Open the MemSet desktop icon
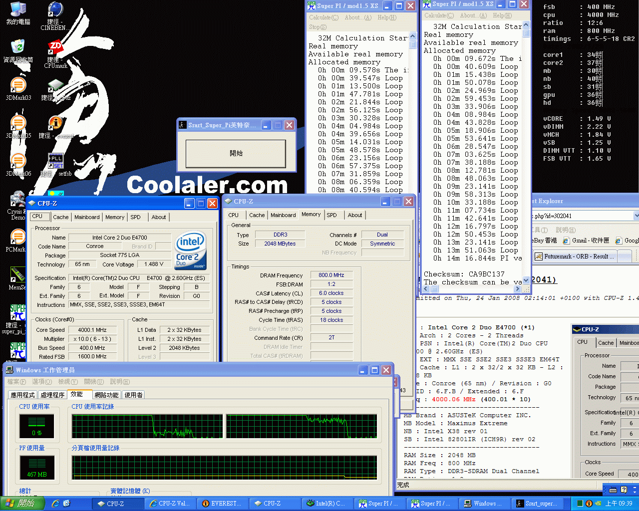639x511 pixels. point(17,278)
